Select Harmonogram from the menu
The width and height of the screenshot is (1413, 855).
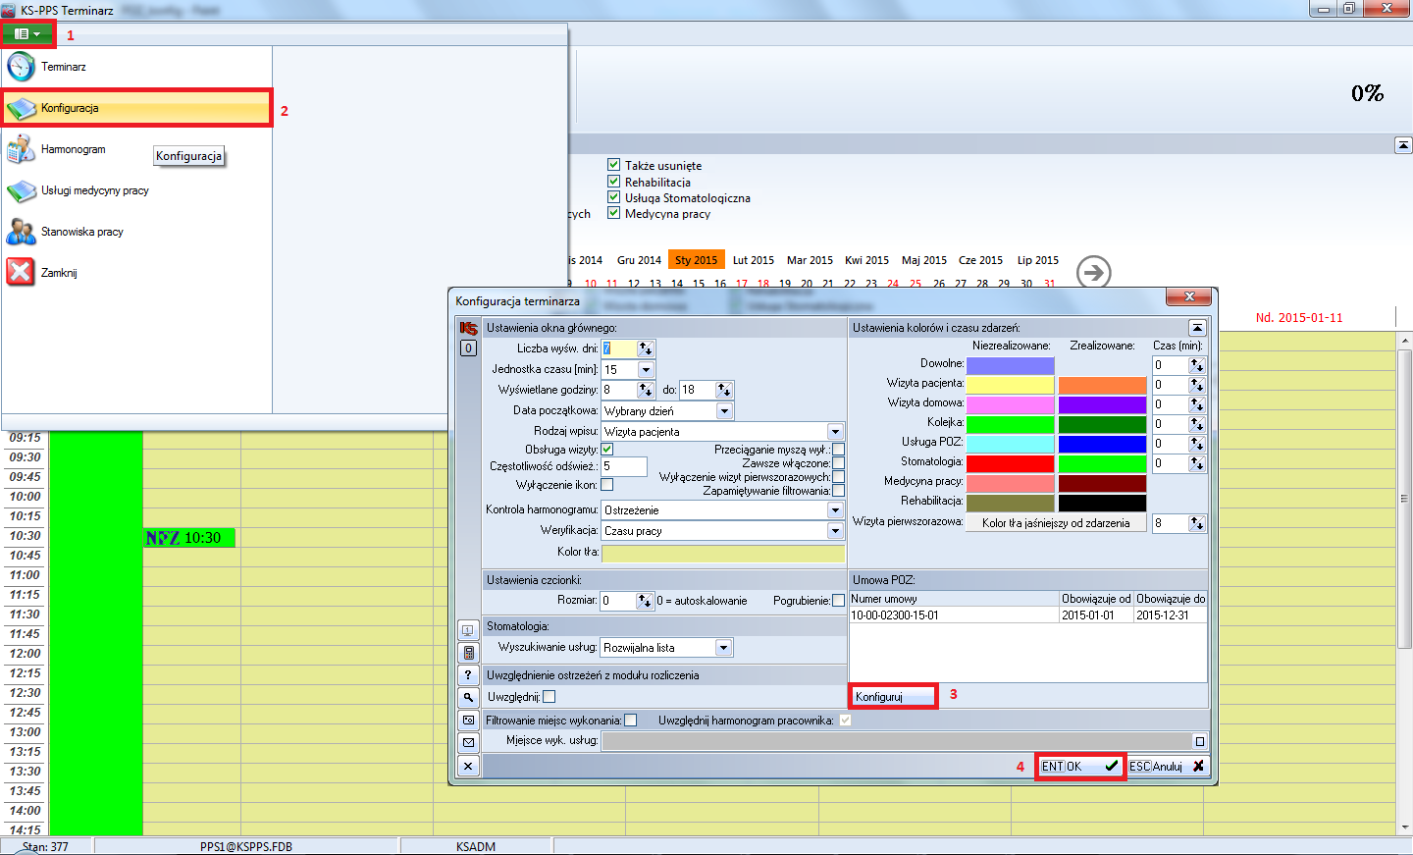(137, 149)
